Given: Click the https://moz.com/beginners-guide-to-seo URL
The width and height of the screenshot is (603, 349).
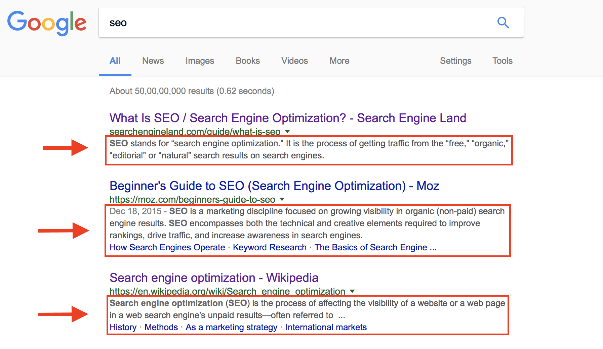Looking at the screenshot, I should pyautogui.click(x=192, y=199).
